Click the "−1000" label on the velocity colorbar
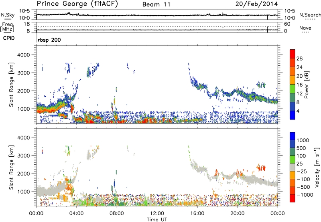 pyautogui.click(x=305, y=195)
